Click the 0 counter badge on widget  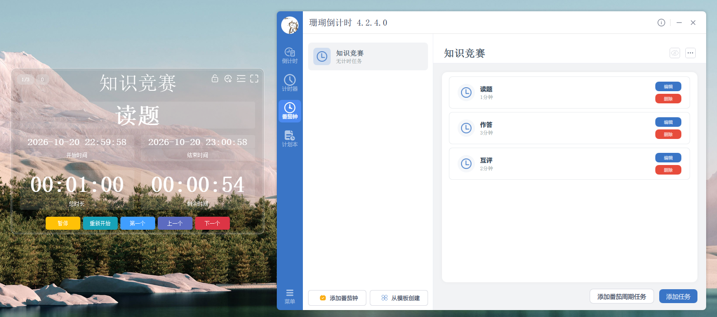(42, 79)
